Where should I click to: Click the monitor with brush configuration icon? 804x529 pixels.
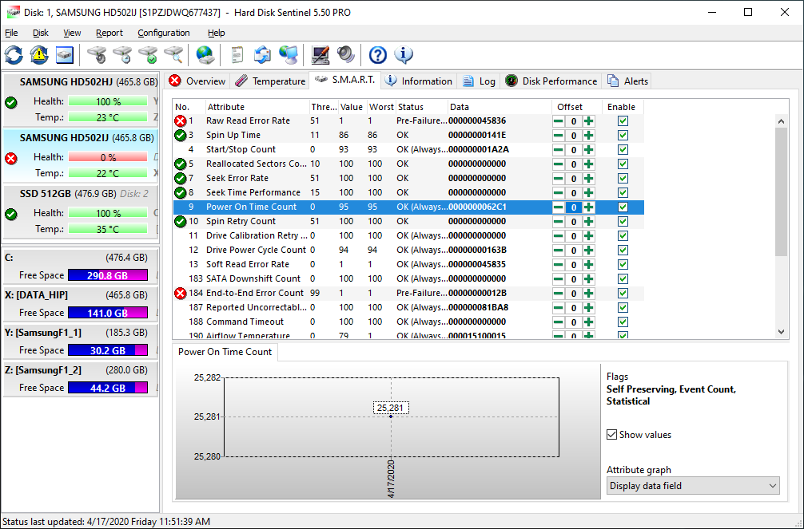(320, 55)
